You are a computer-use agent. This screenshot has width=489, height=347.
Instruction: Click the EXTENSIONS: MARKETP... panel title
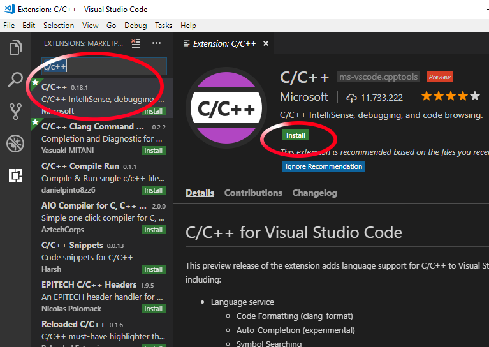pyautogui.click(x=84, y=43)
